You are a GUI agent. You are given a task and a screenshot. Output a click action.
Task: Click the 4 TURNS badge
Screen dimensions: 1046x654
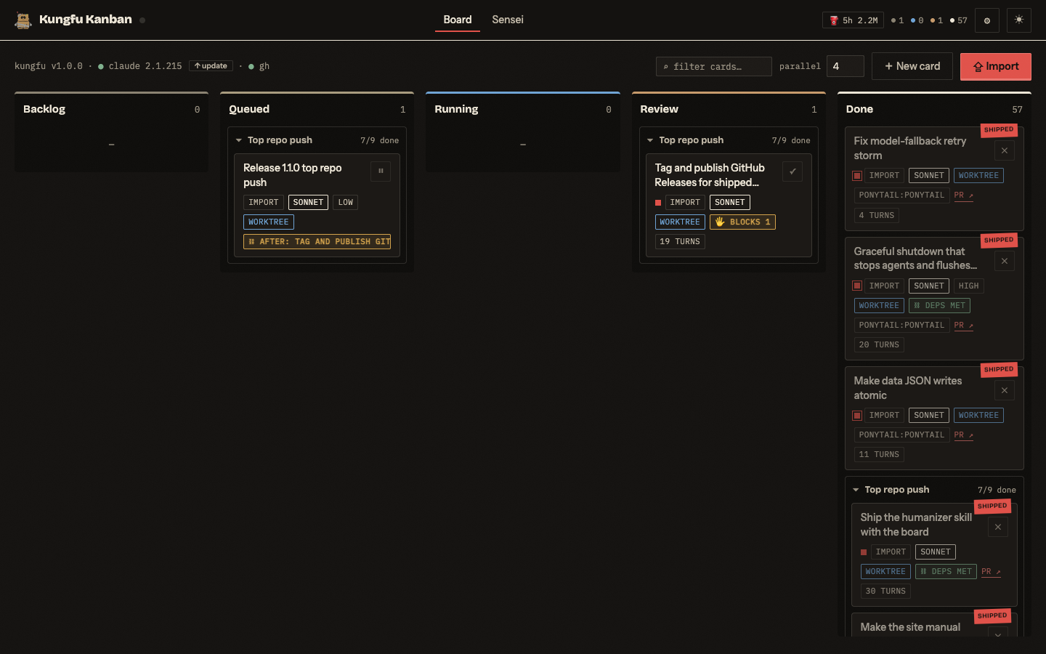point(877,216)
